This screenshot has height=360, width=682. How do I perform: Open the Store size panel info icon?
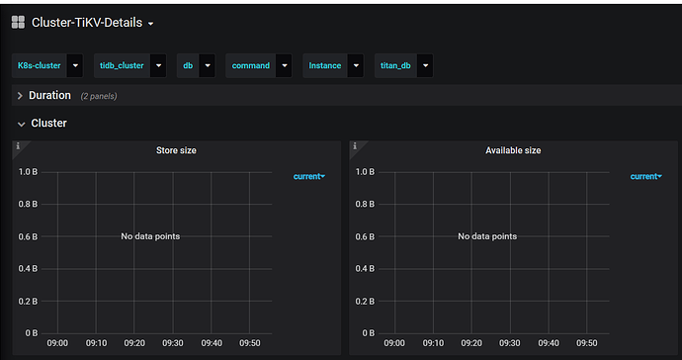point(18,145)
